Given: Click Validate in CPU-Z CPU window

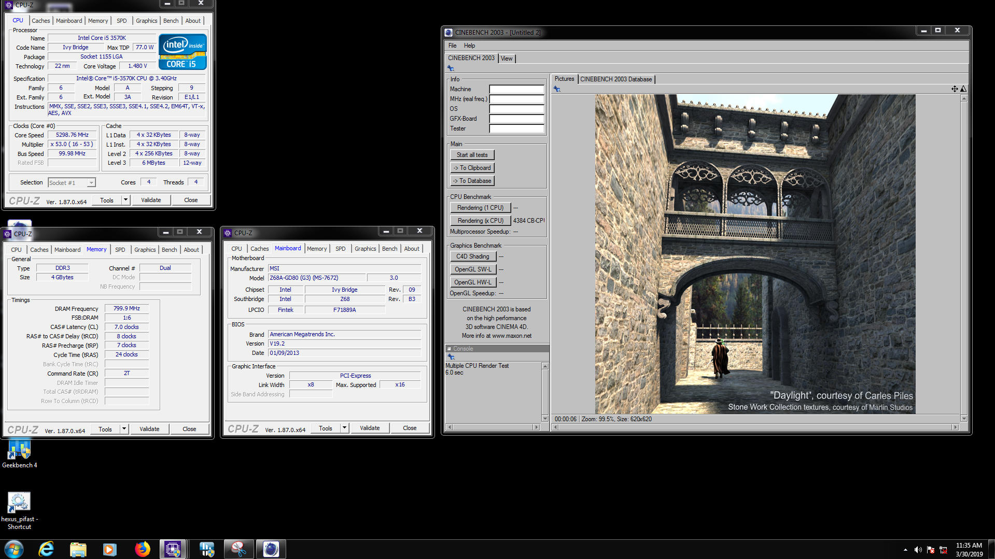Looking at the screenshot, I should 151,200.
